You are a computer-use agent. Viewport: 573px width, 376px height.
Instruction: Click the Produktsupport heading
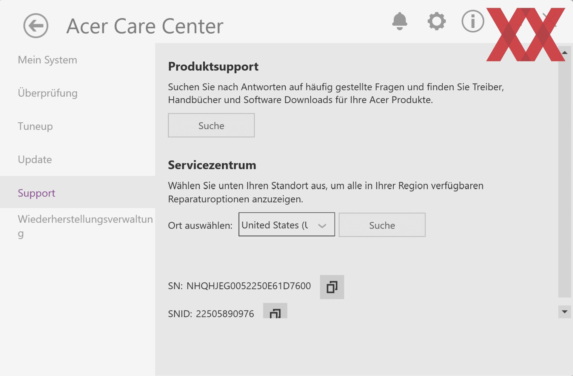pos(213,67)
